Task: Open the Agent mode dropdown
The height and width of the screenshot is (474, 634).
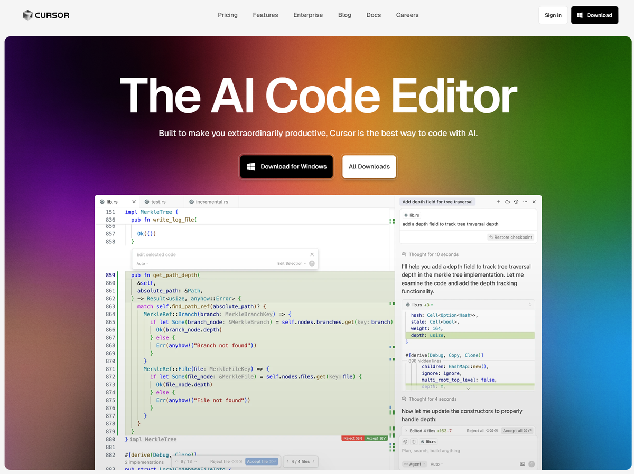Action: tap(415, 464)
